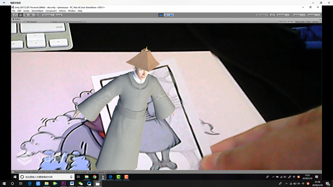The width and height of the screenshot is (333, 187).
Task: Select the Rotate tool in Unity's toolbar
Action: [26, 15]
